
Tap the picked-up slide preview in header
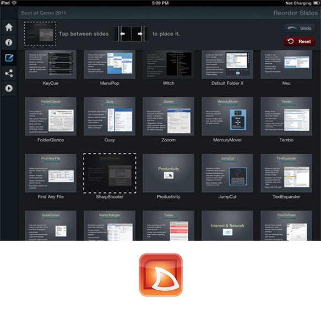point(40,34)
